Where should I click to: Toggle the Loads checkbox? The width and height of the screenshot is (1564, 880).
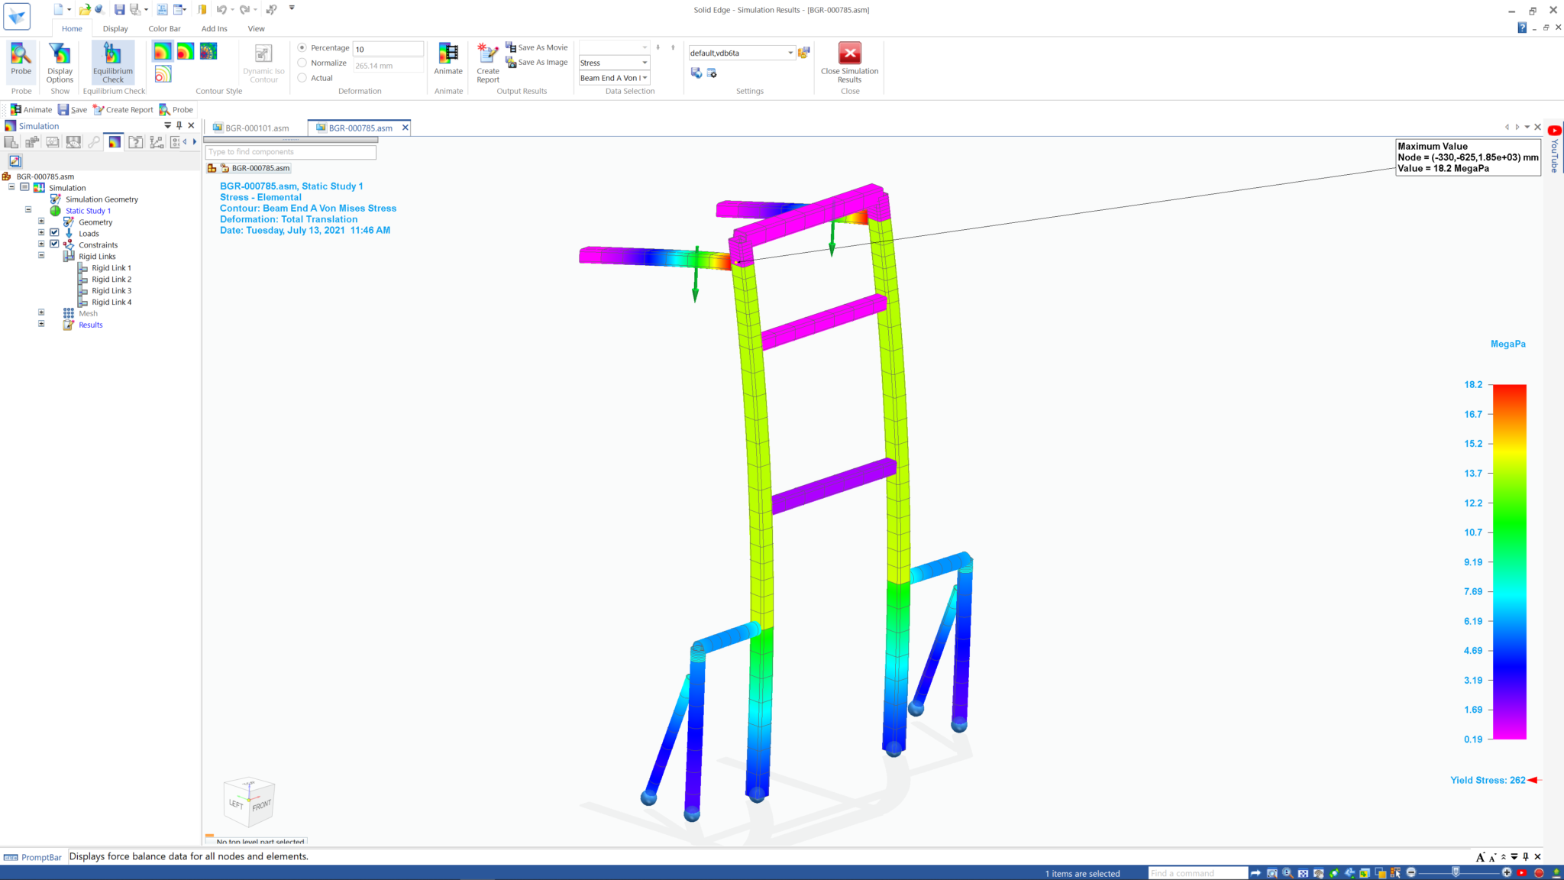coord(54,233)
